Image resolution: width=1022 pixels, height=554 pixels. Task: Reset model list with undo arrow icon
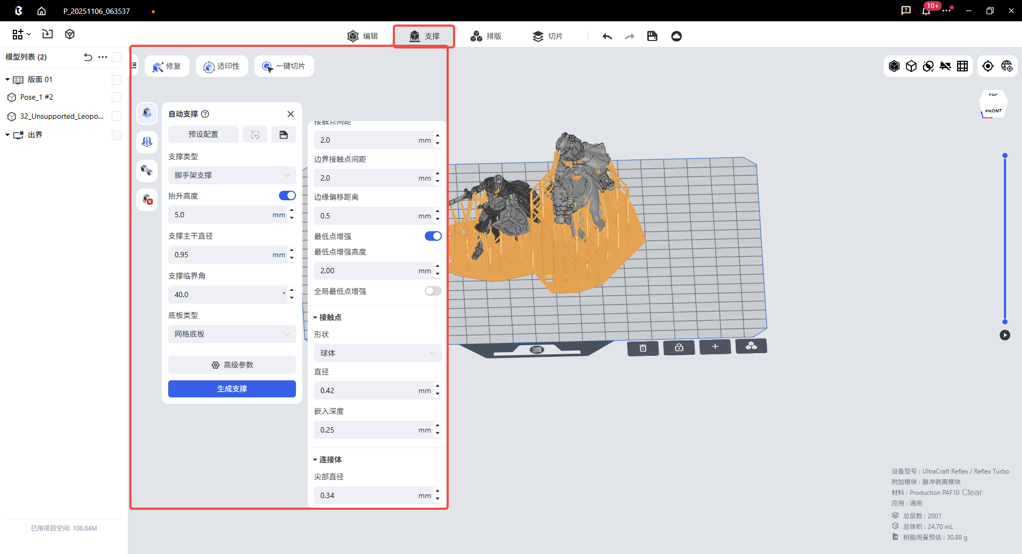[88, 57]
